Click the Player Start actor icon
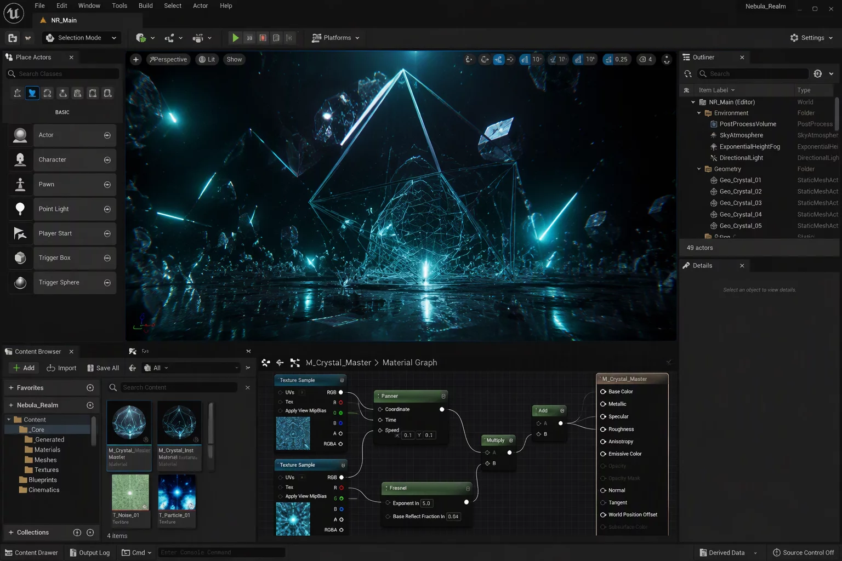 20,233
